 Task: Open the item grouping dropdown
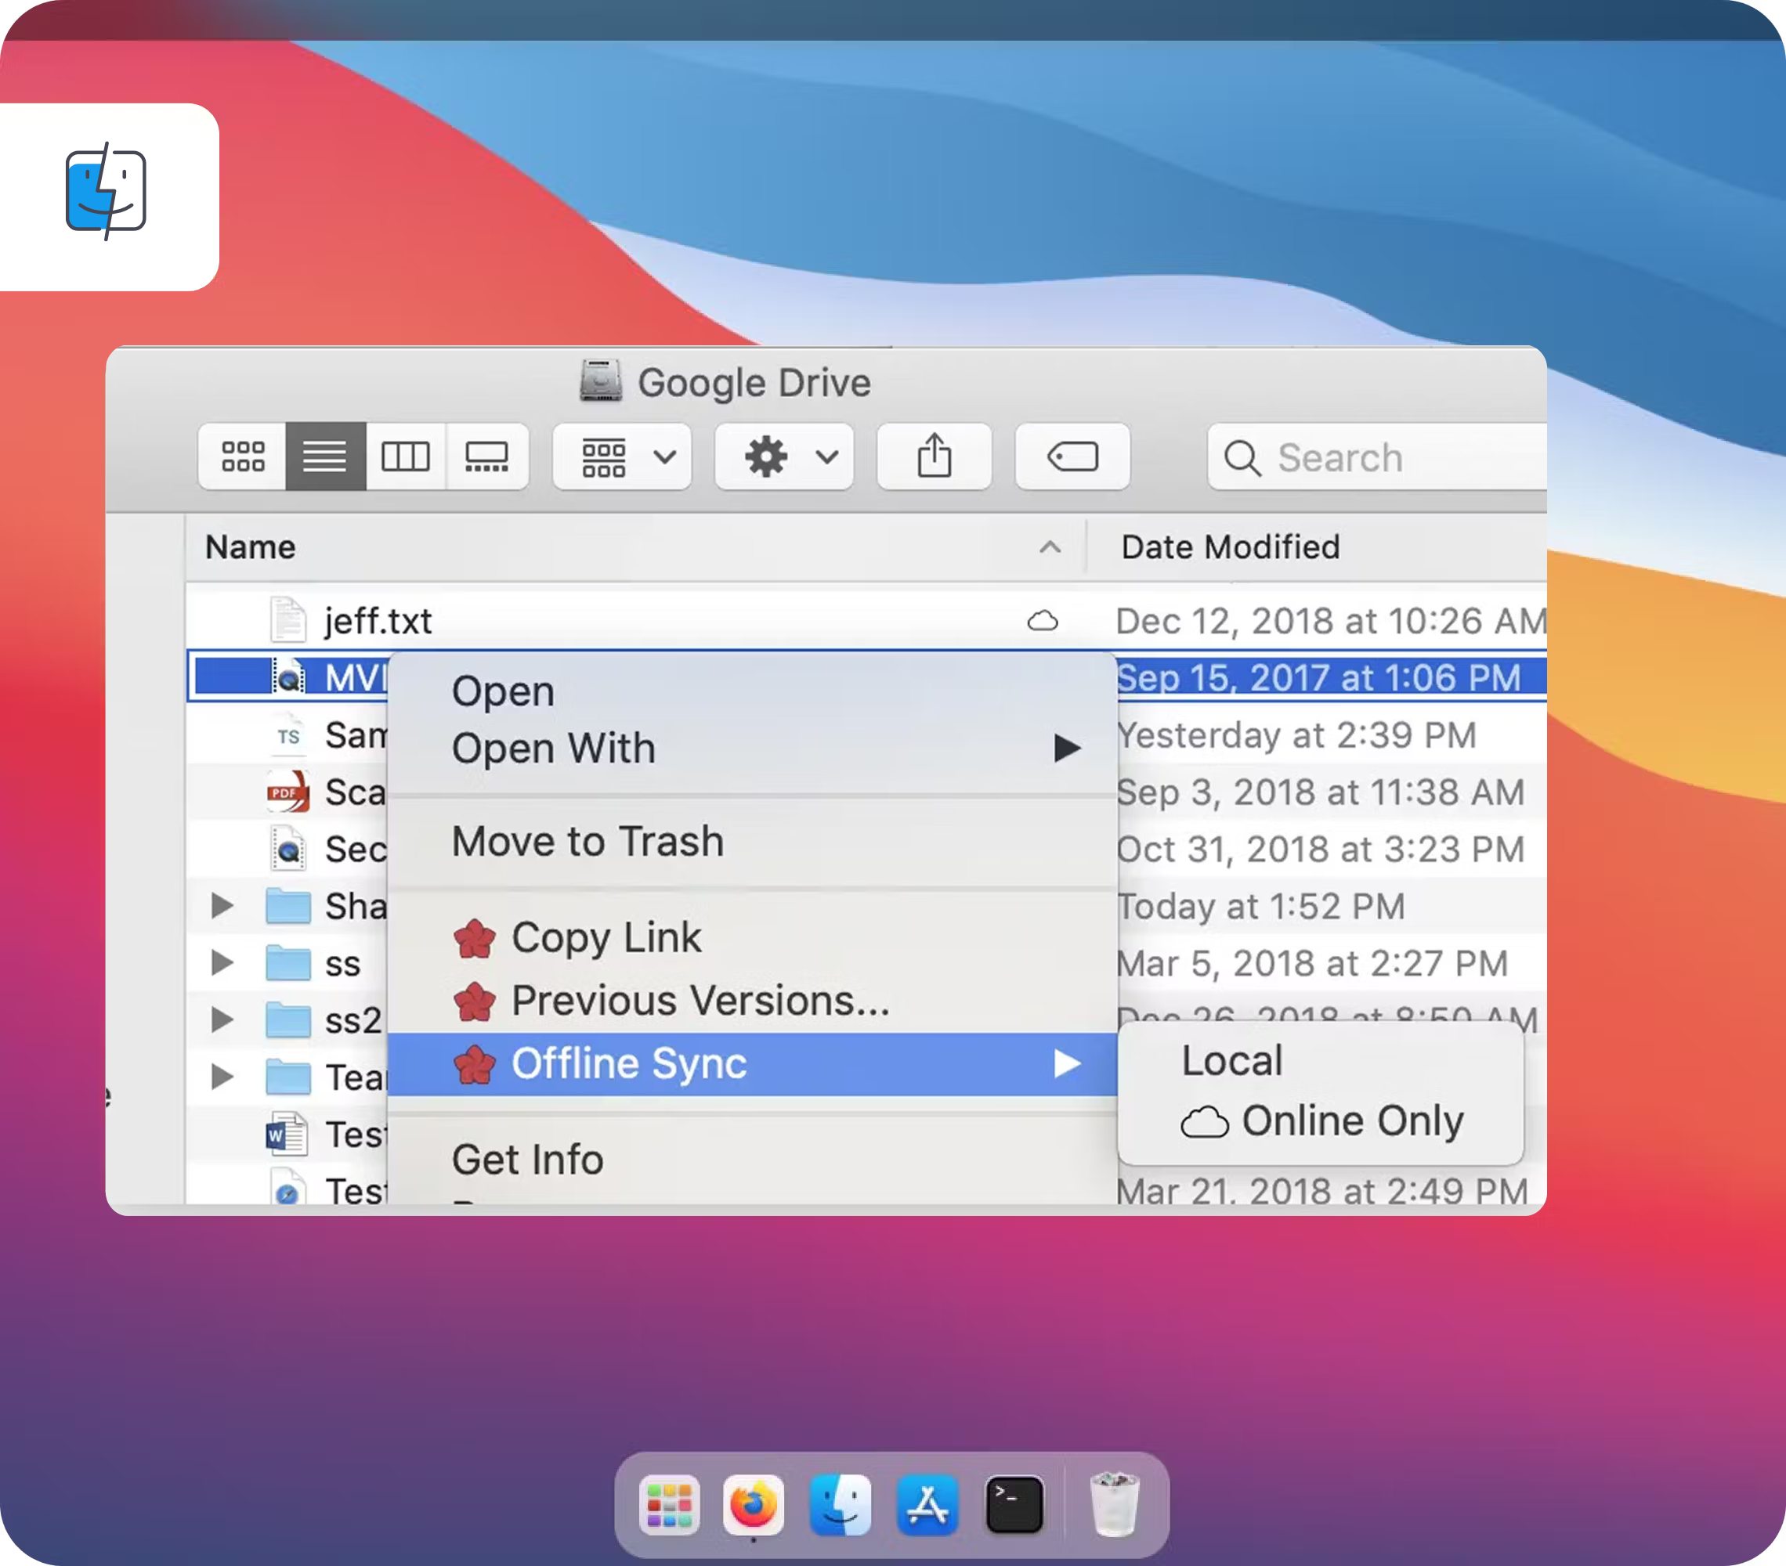621,456
